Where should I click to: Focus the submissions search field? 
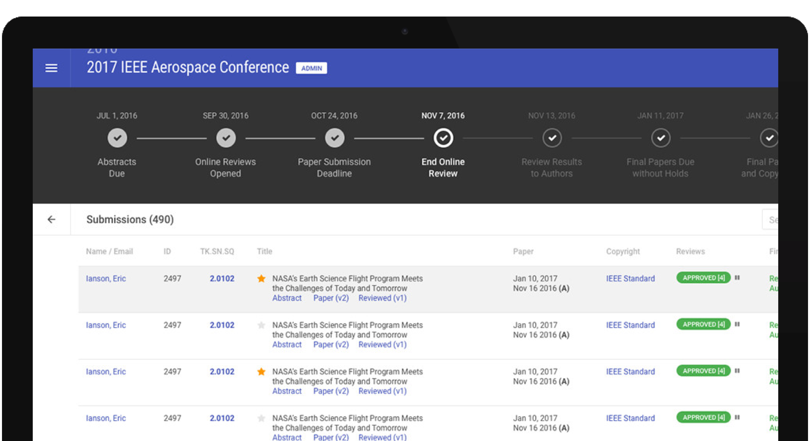pos(771,220)
